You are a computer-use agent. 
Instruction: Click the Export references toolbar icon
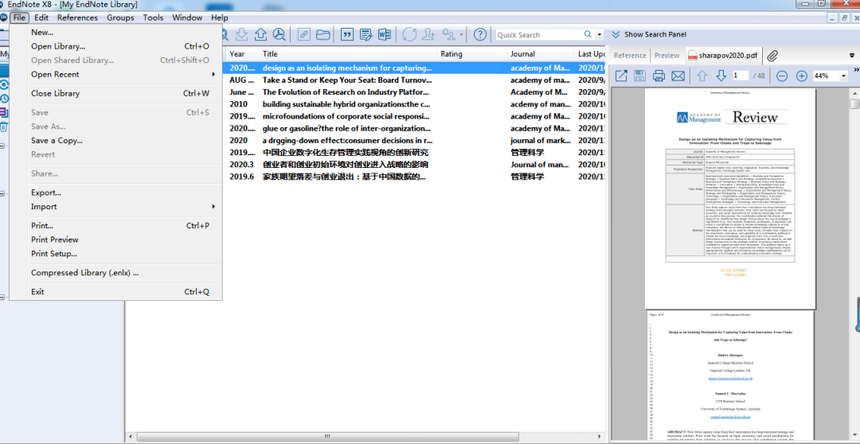click(x=260, y=34)
